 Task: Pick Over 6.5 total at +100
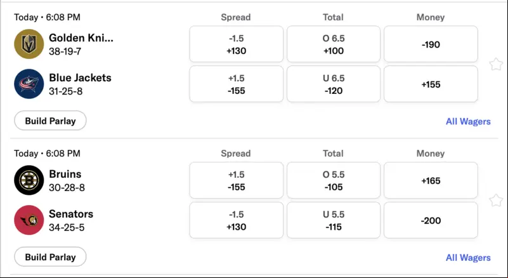click(x=334, y=44)
